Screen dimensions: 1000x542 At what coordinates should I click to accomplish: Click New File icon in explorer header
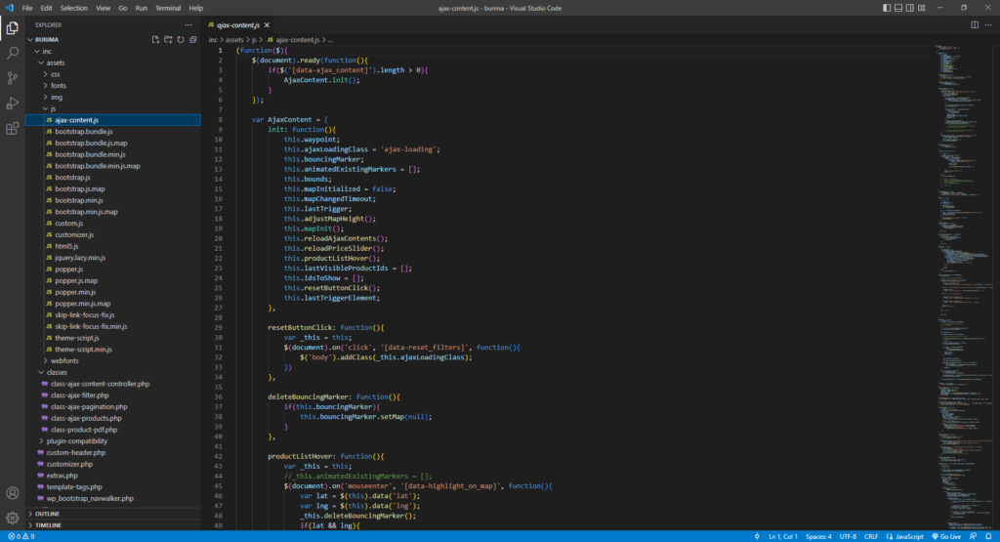155,39
